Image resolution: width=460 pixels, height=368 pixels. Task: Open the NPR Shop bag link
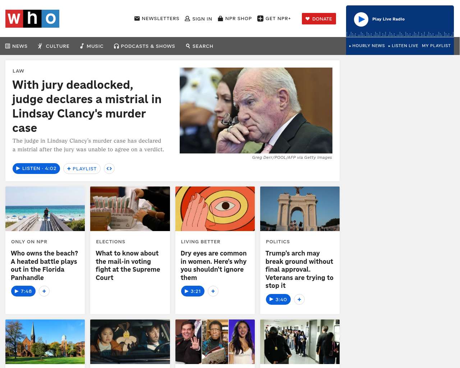coord(235,18)
